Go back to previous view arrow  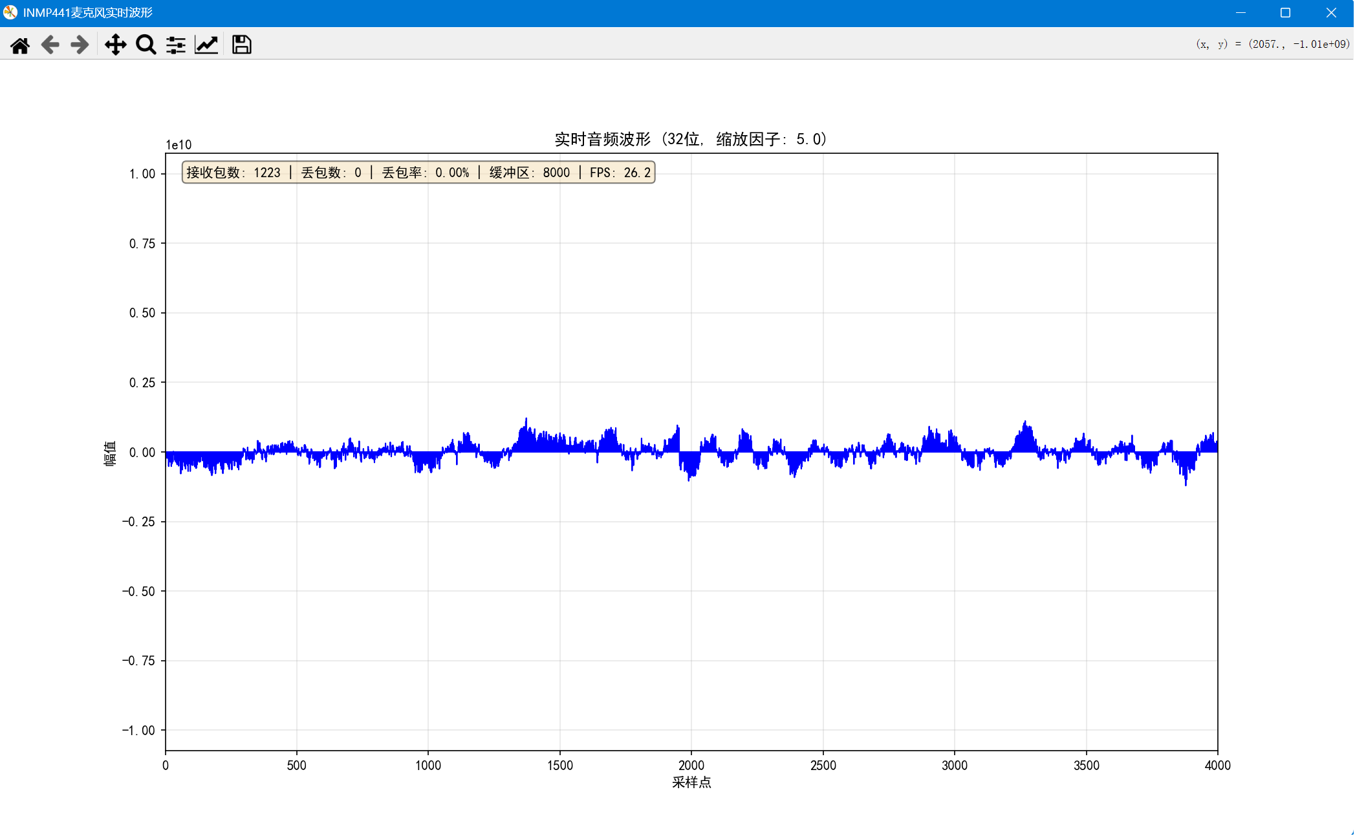click(x=50, y=45)
